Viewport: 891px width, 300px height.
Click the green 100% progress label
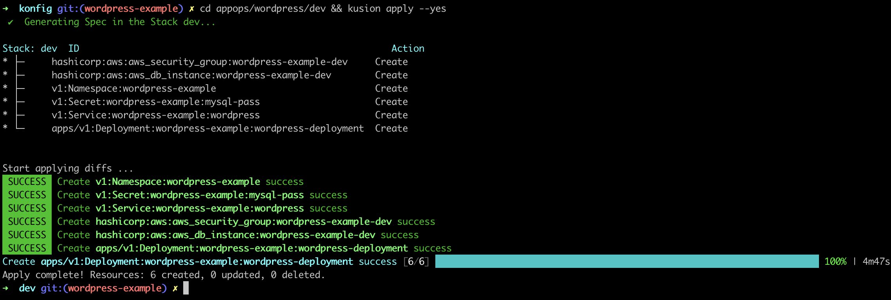835,262
